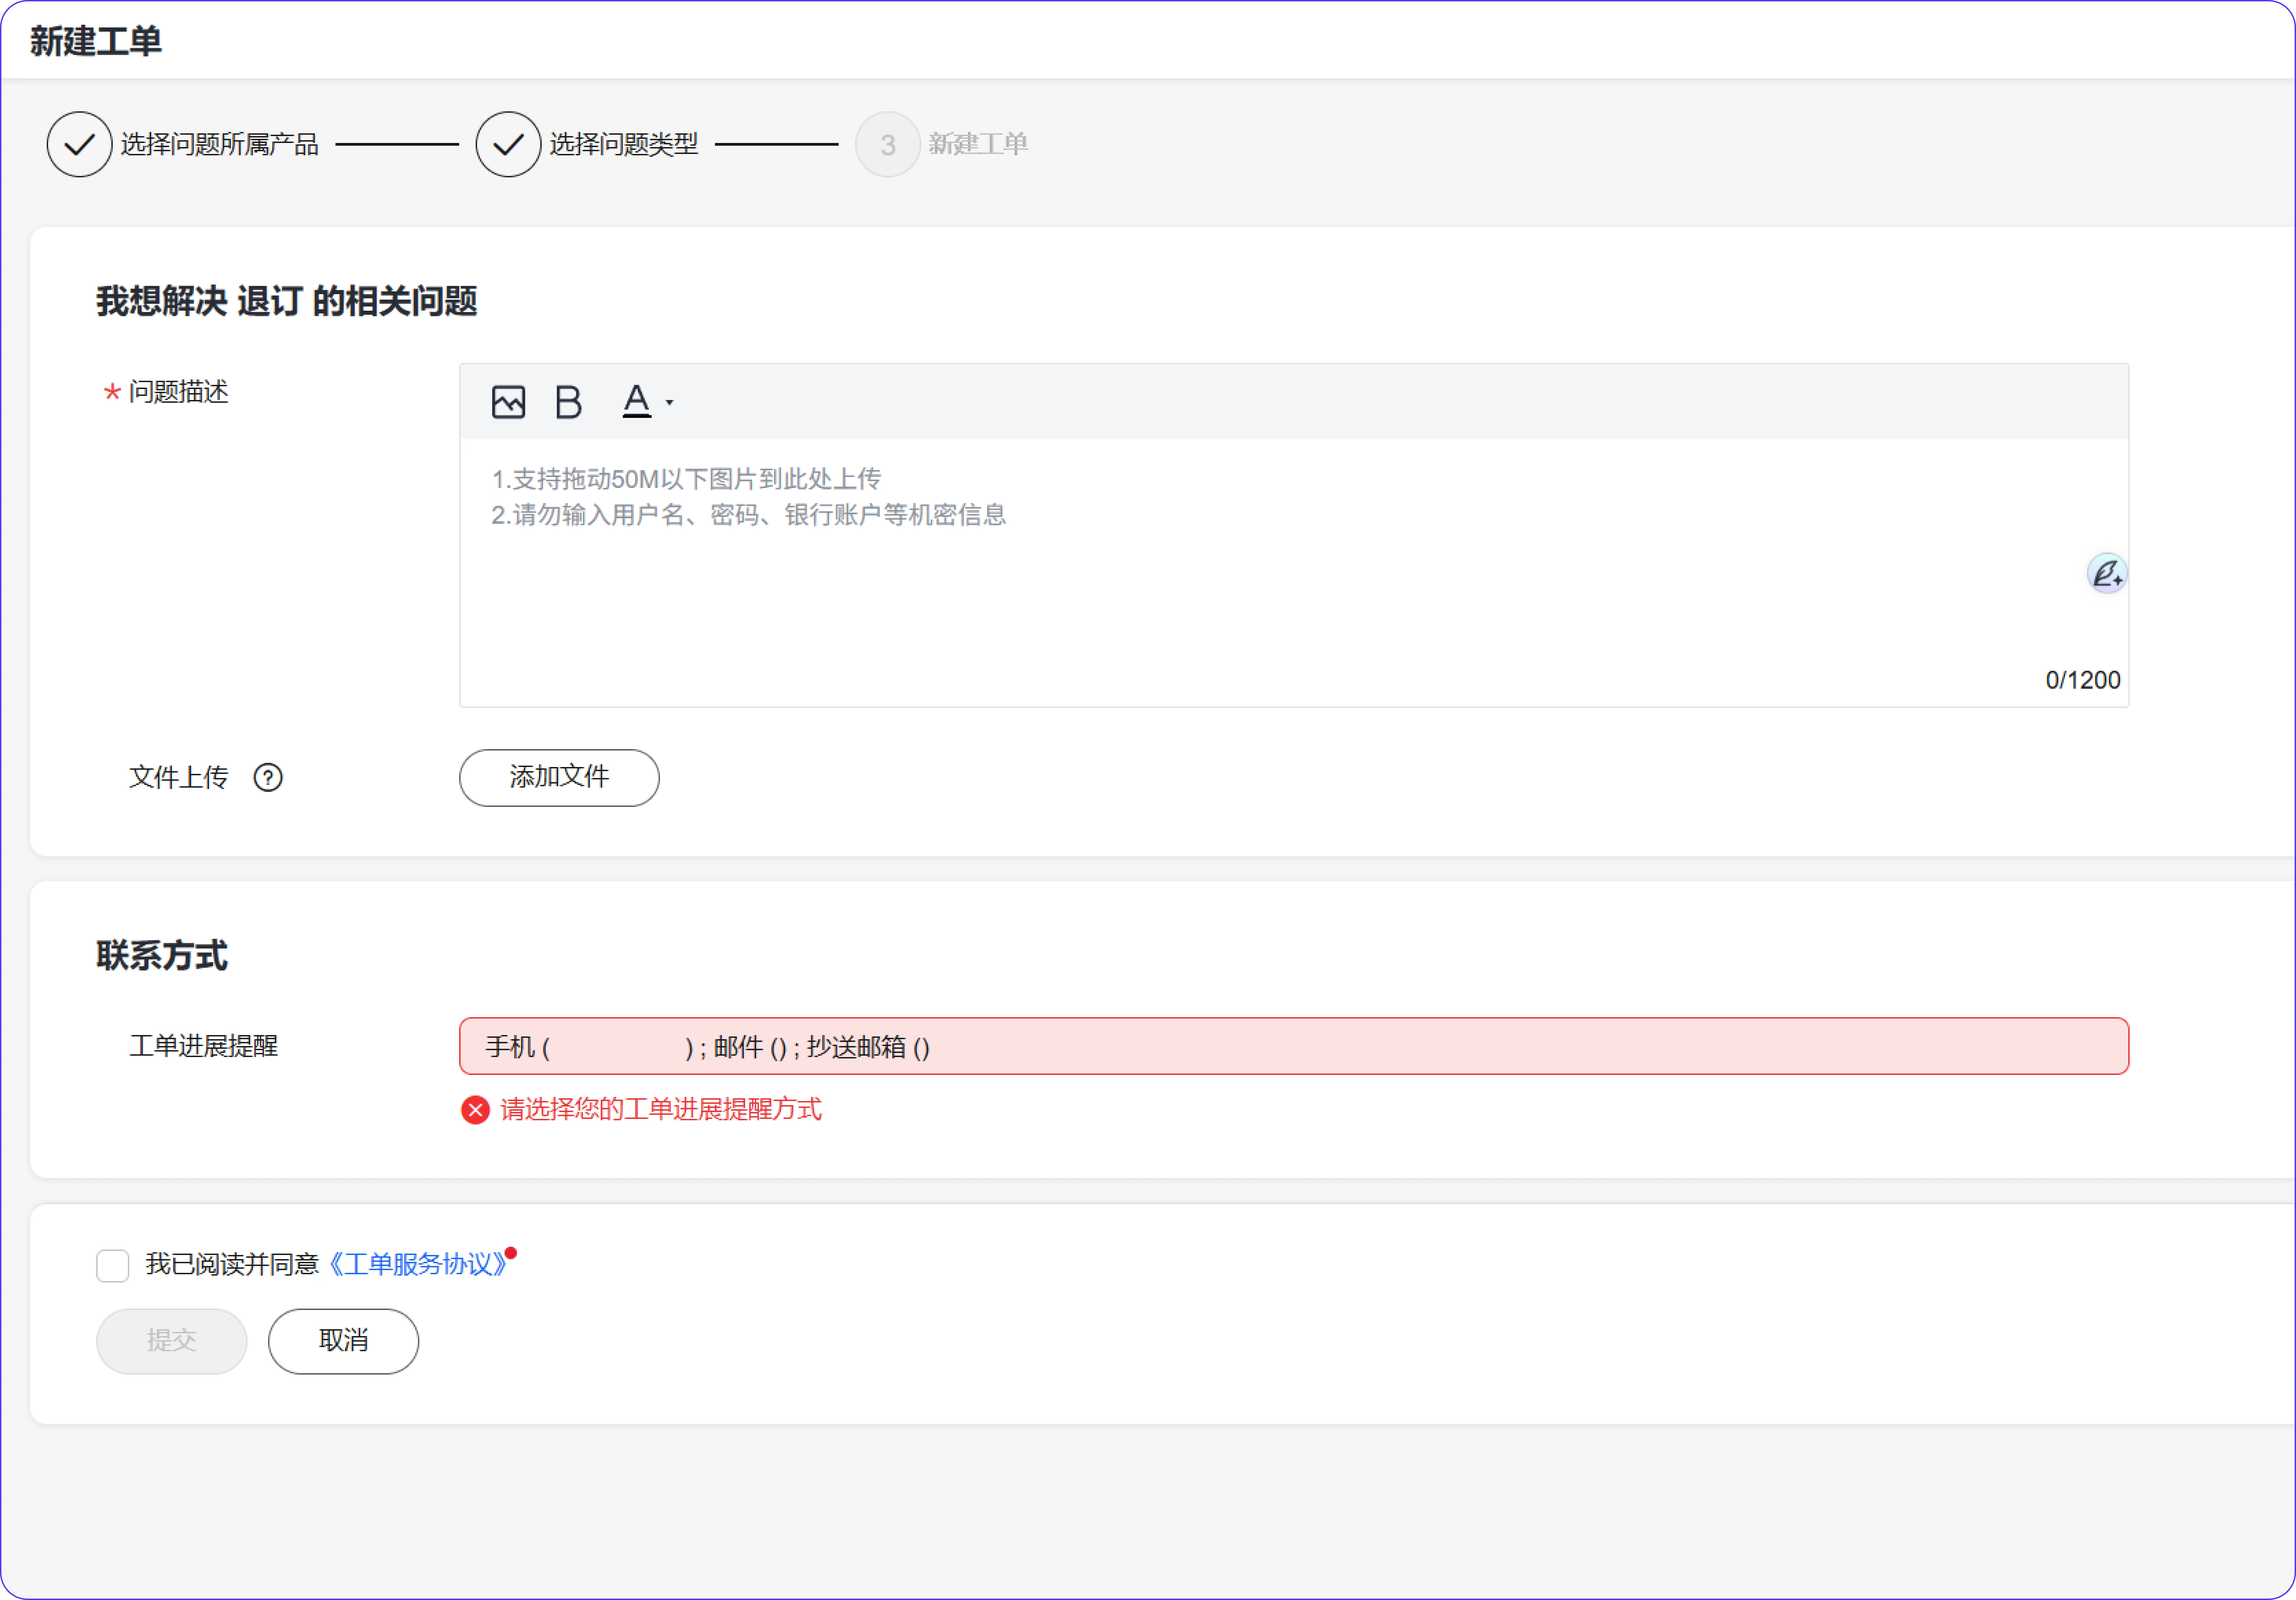Click the disabled 提交 button
Image resolution: width=2296 pixels, height=1600 pixels.
pyautogui.click(x=171, y=1341)
